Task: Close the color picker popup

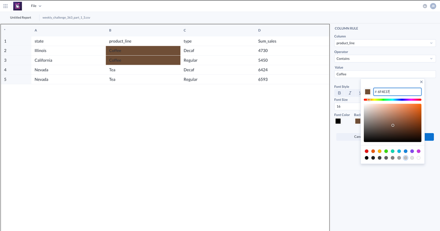Action: tap(421, 82)
